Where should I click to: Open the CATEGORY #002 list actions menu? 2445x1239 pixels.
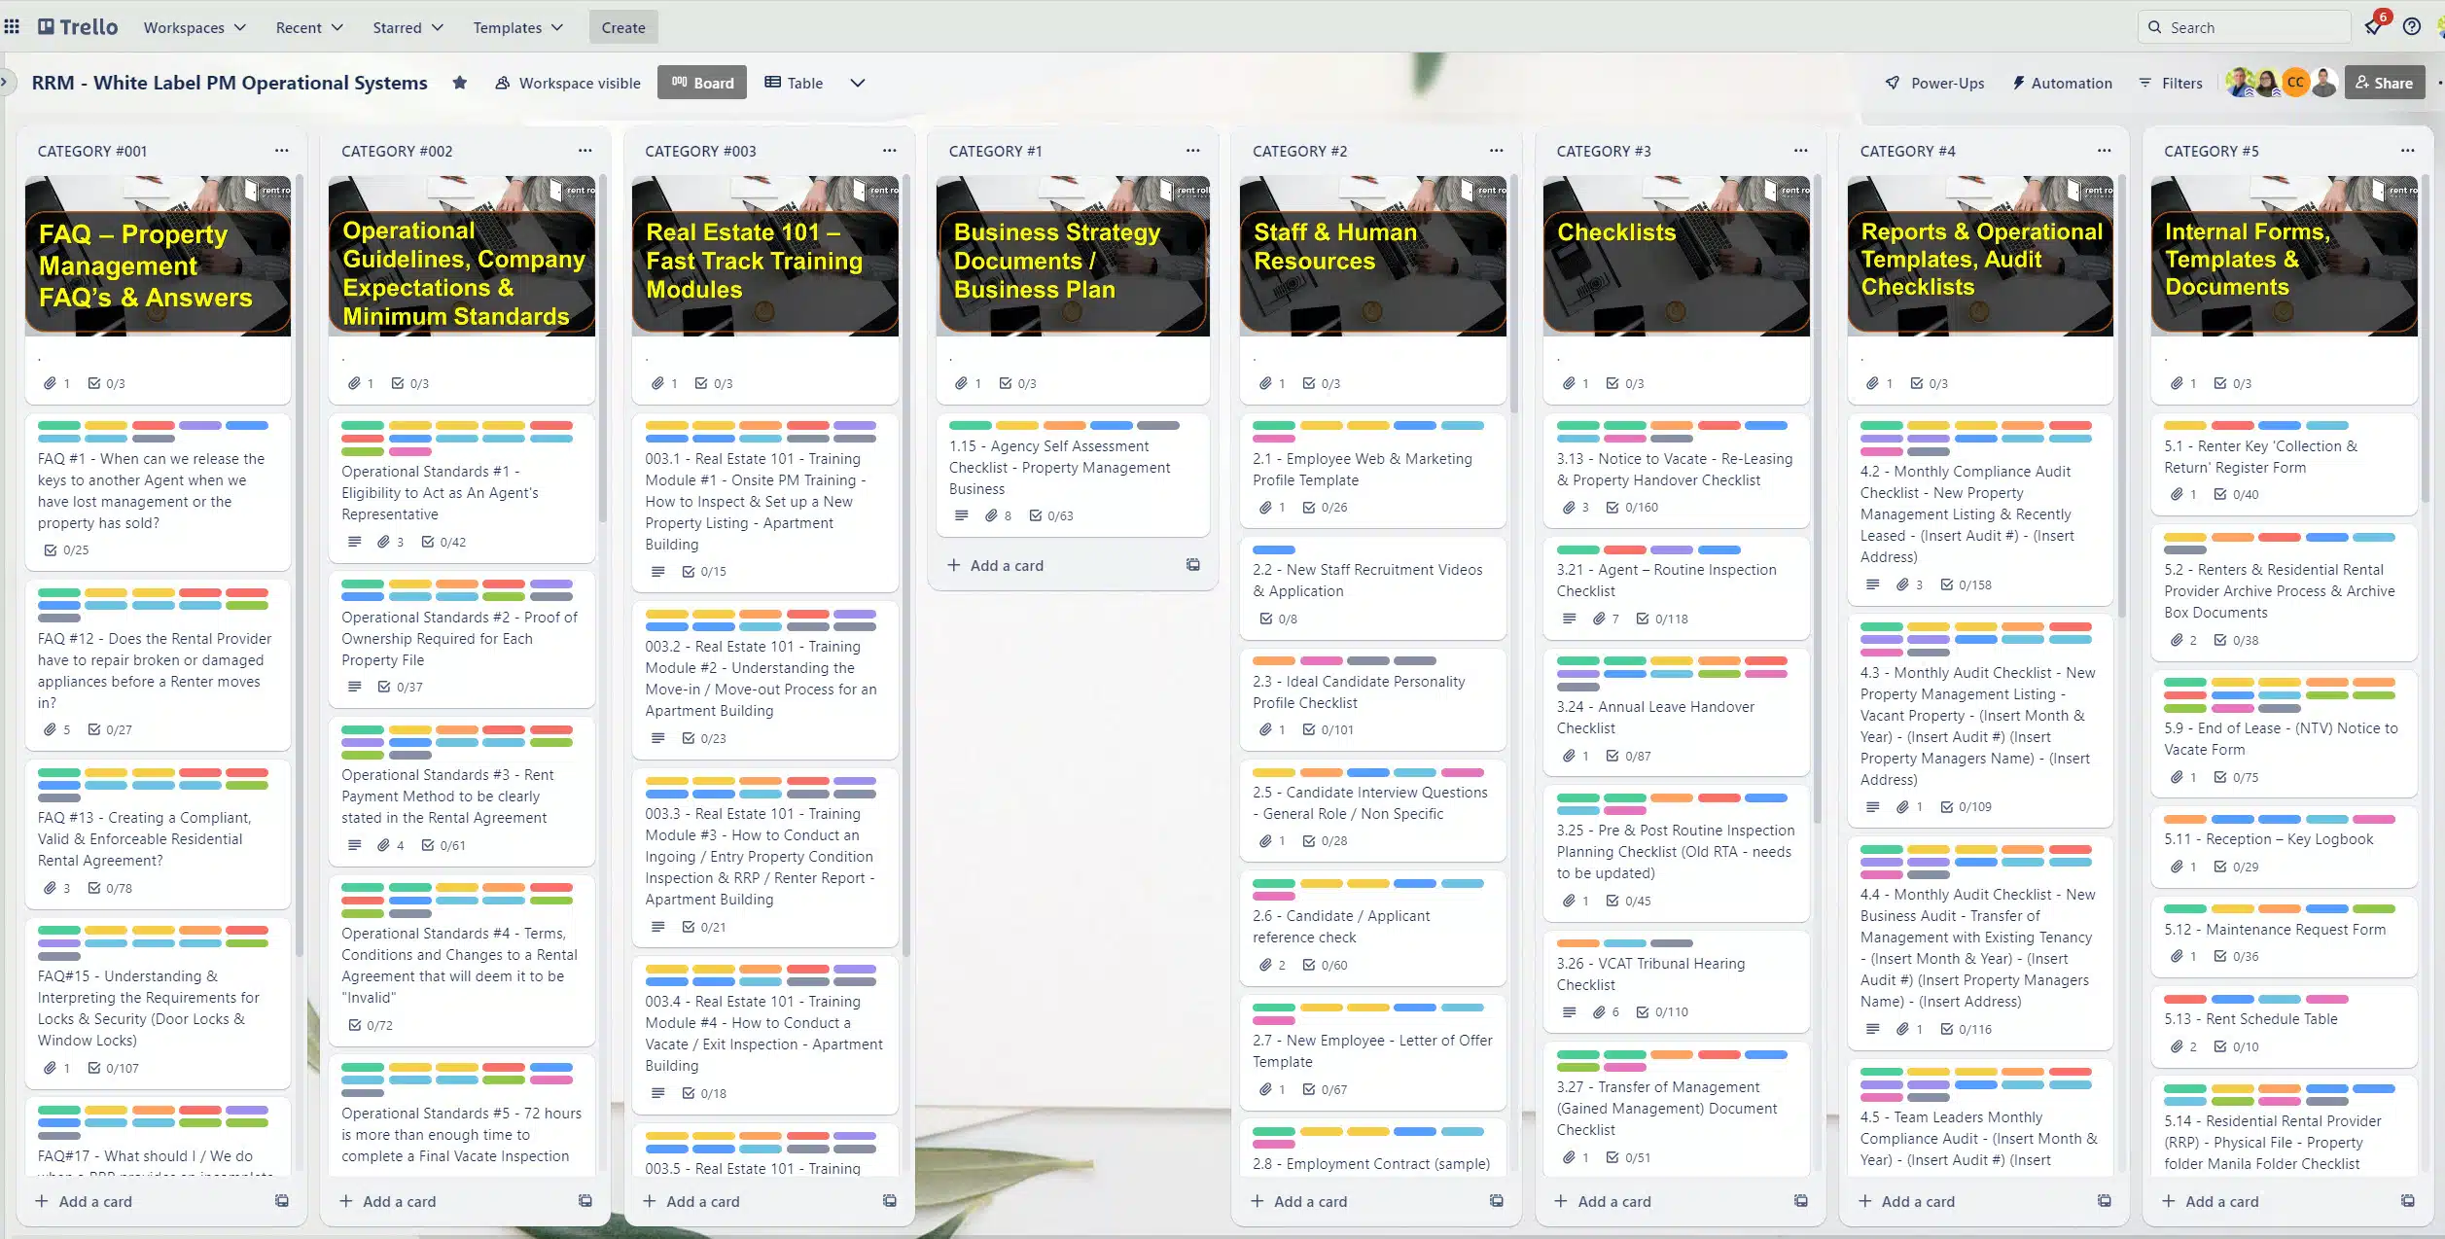point(585,151)
